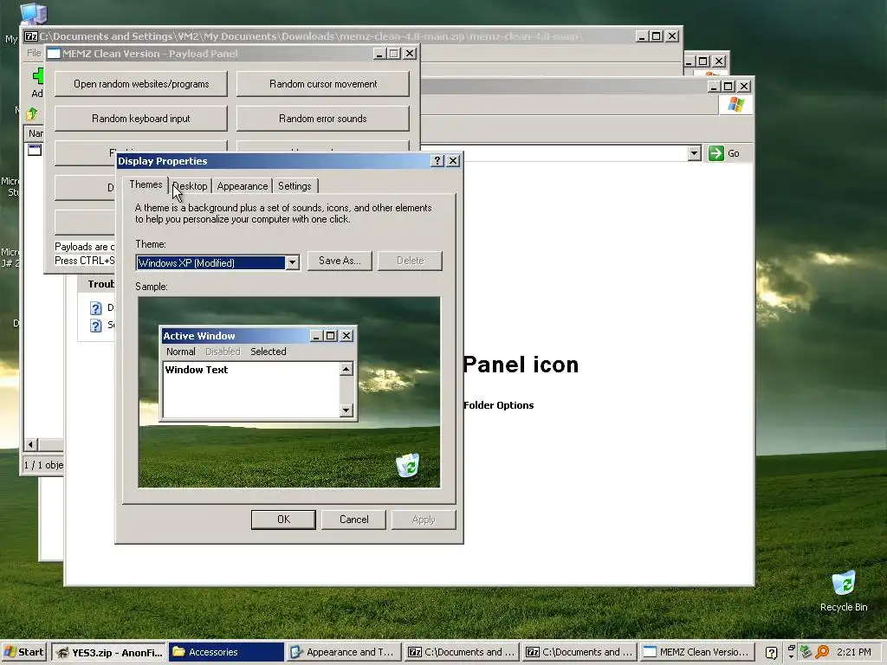The width and height of the screenshot is (887, 665).
Task: Click the 7-Zip horizontal scrollbar left arrow
Action: pyautogui.click(x=30, y=444)
